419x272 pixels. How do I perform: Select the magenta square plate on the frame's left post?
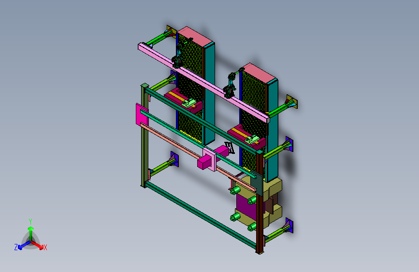(x=142, y=115)
